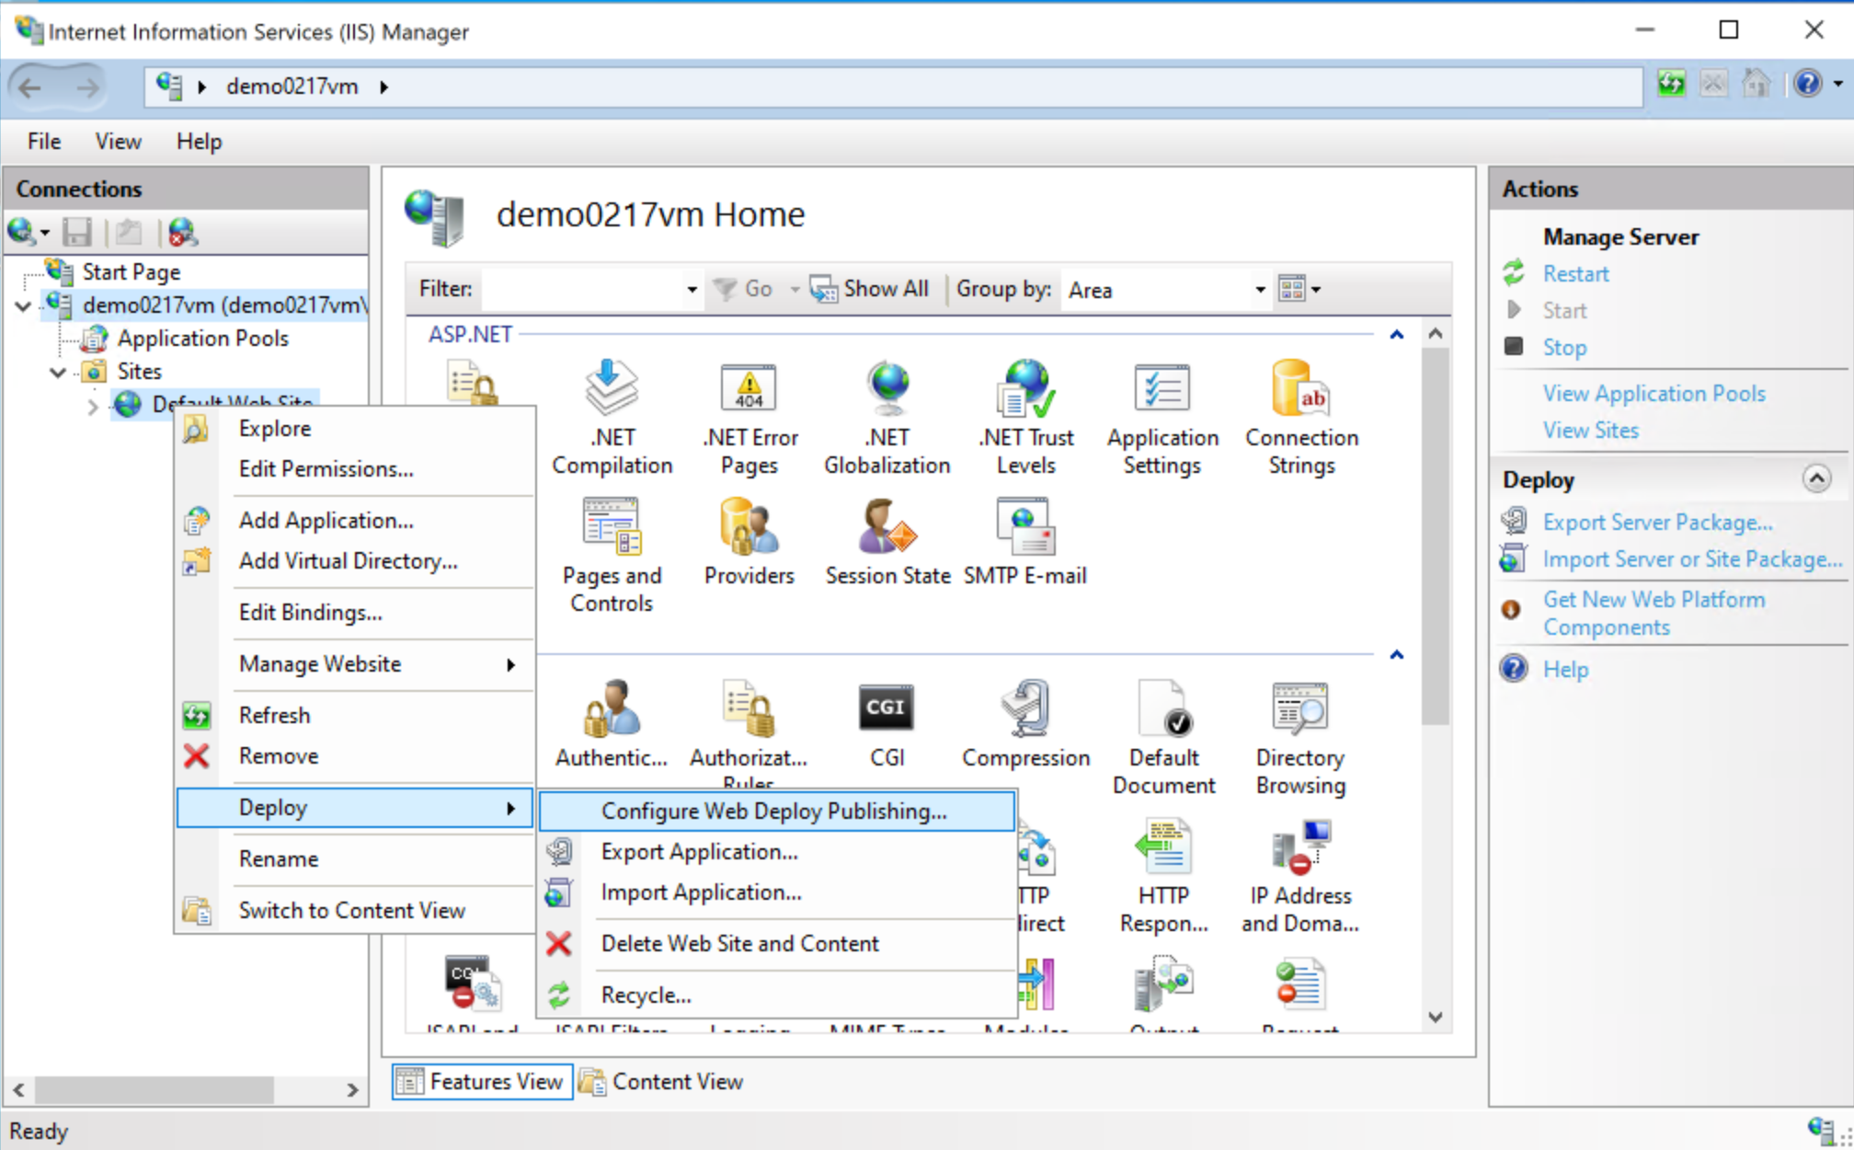Collapse the ASP.NET section
1854x1150 pixels.
click(1397, 334)
